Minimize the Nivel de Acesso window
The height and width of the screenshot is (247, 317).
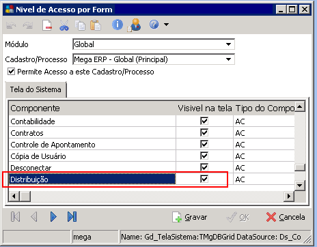tap(281, 10)
